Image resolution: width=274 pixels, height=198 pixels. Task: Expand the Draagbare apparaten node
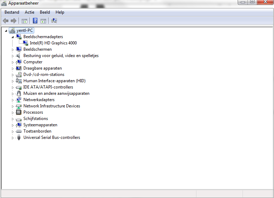[x=13, y=69]
